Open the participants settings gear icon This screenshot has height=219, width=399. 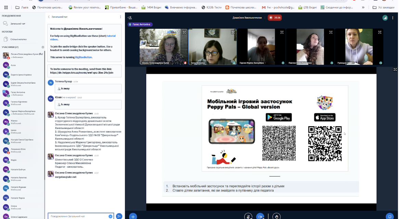click(43, 47)
